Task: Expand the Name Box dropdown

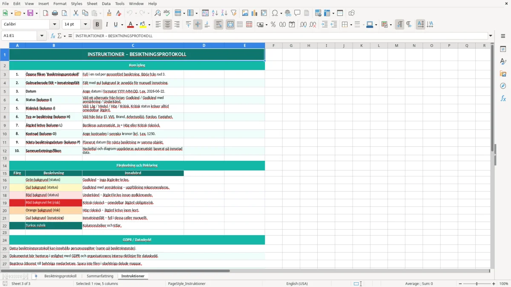Action: (42, 36)
